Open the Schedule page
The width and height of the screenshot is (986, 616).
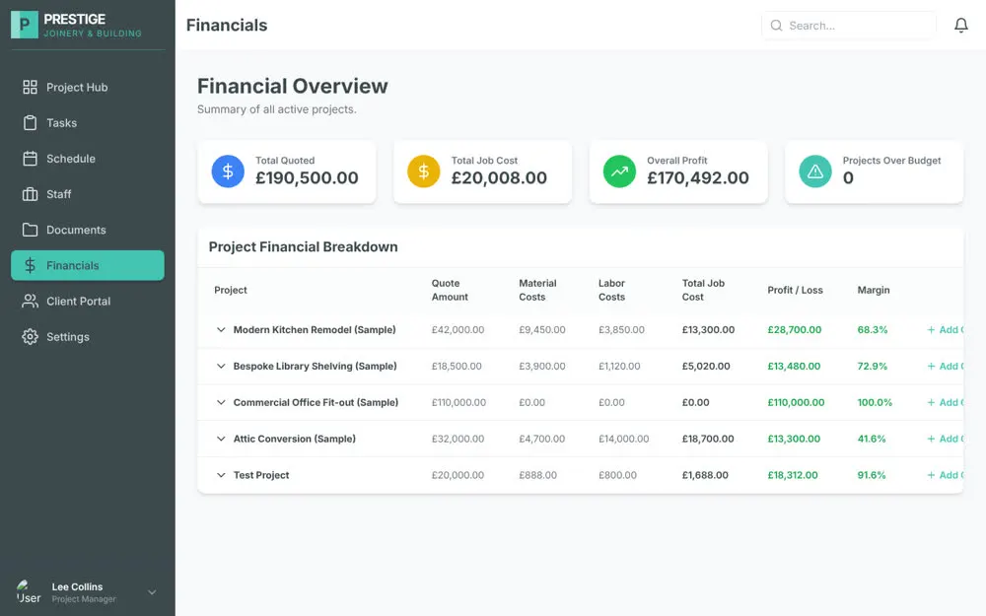coord(88,159)
